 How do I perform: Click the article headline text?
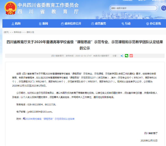click(83, 45)
